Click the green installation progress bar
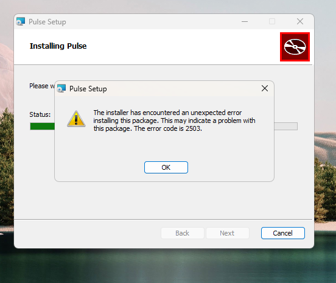 tap(43, 126)
